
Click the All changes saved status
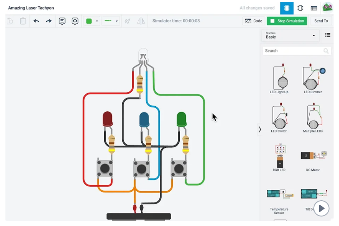[x=257, y=8]
